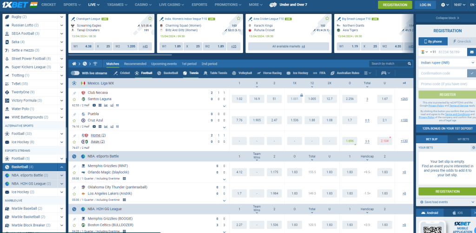Favorite the Area Cricket League T10 card star
476x233 pixels.
[327, 19]
